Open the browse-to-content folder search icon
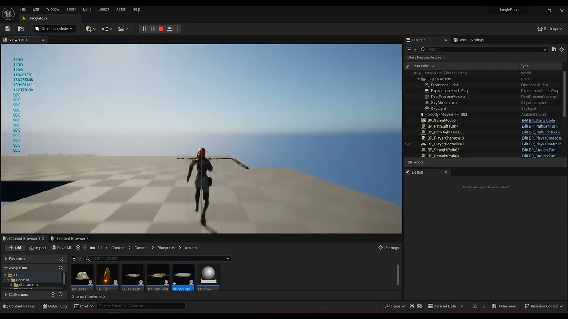The height and width of the screenshot is (319, 568). [x=20, y=29]
